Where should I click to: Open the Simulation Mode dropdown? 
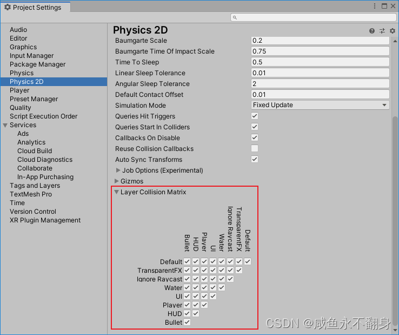coord(320,105)
